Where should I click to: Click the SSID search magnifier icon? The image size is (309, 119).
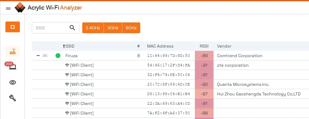coord(72,28)
